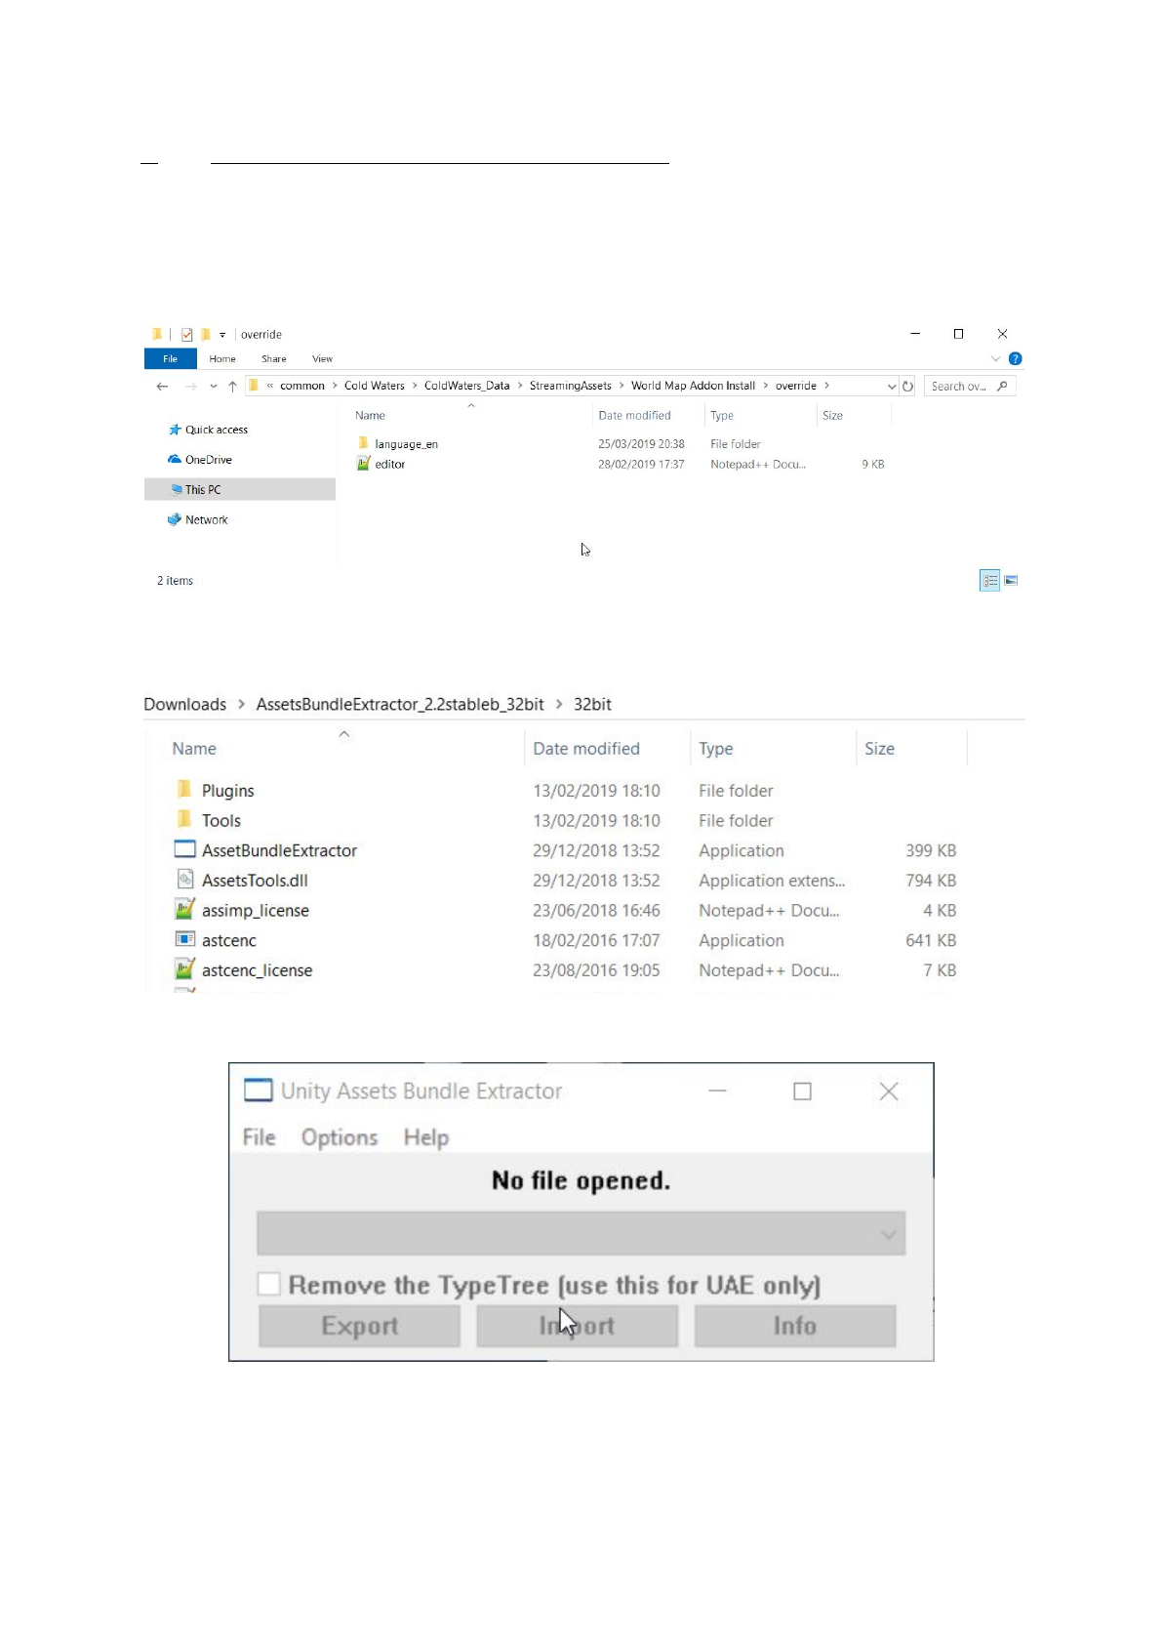The image size is (1163, 1646).
Task: Open the Share ribbon tab
Action: 274,359
